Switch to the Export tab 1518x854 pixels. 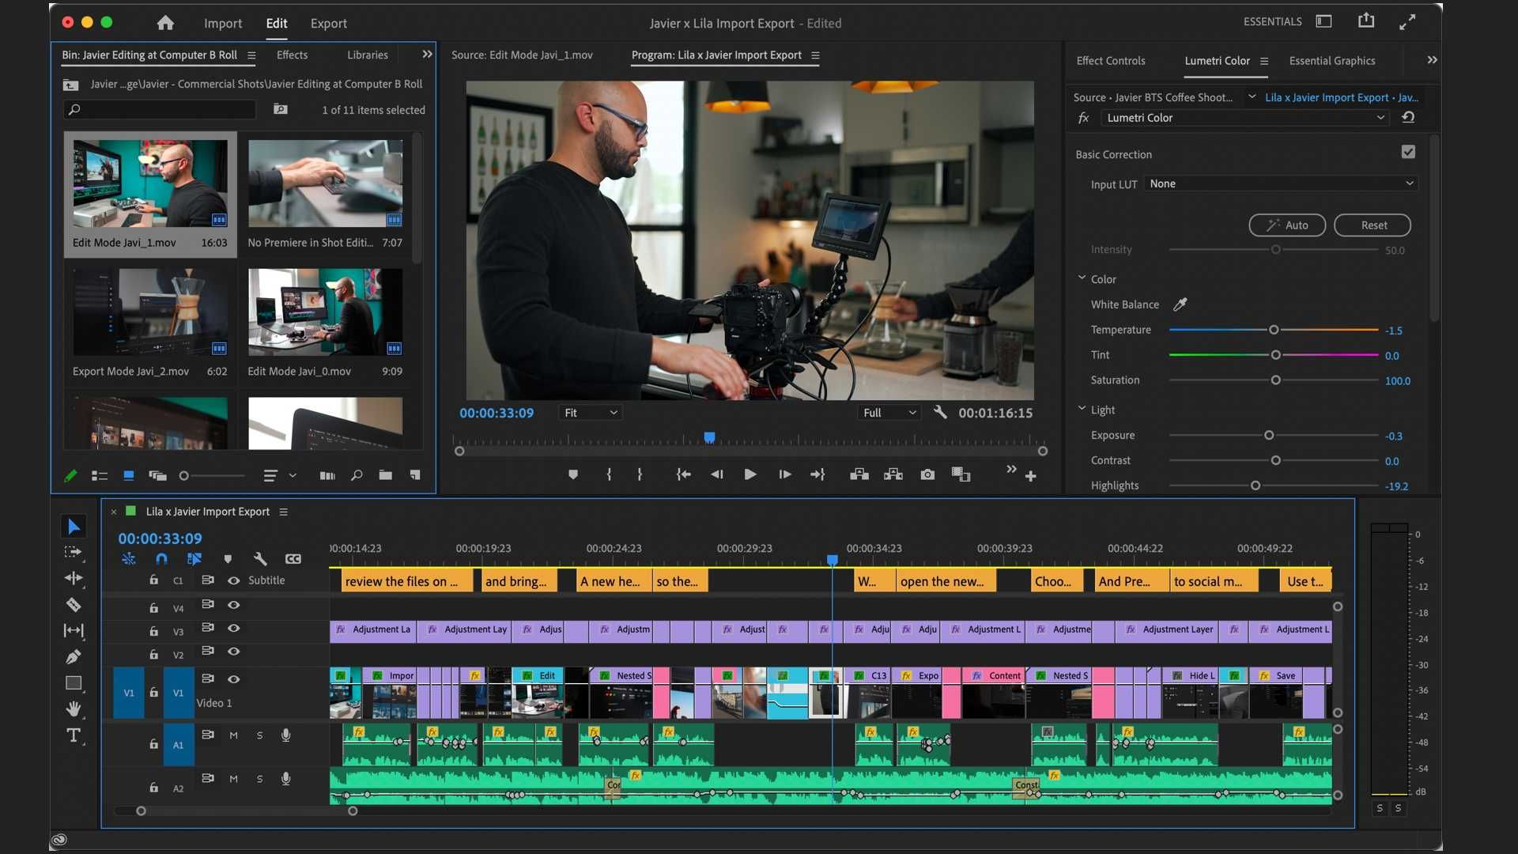[328, 24]
